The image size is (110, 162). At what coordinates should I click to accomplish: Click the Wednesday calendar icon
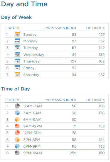[17, 54]
